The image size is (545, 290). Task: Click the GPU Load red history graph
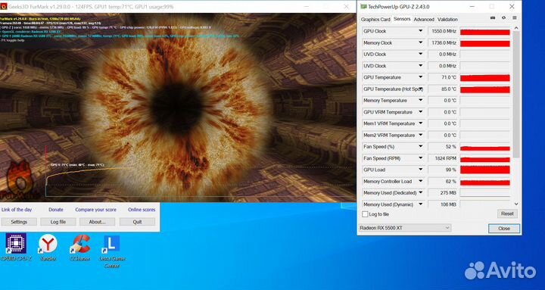coord(485,170)
